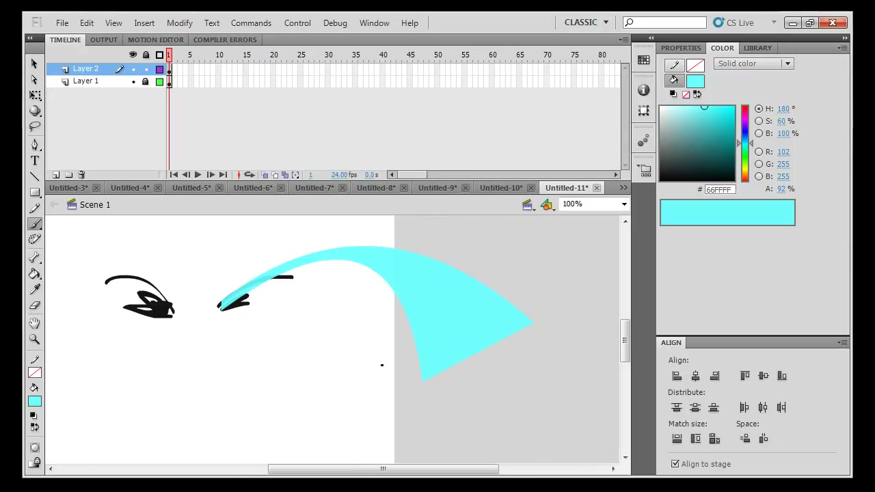Select the Text tool in toolbar
This screenshot has height=492, width=875.
coord(35,161)
